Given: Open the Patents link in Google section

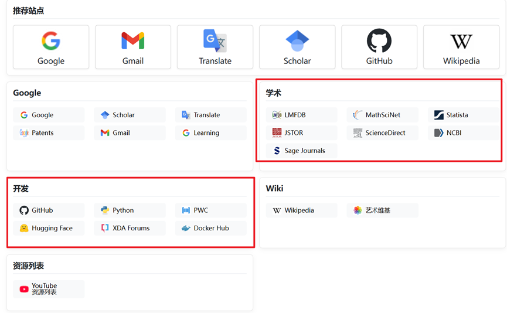Looking at the screenshot, I should 42,133.
